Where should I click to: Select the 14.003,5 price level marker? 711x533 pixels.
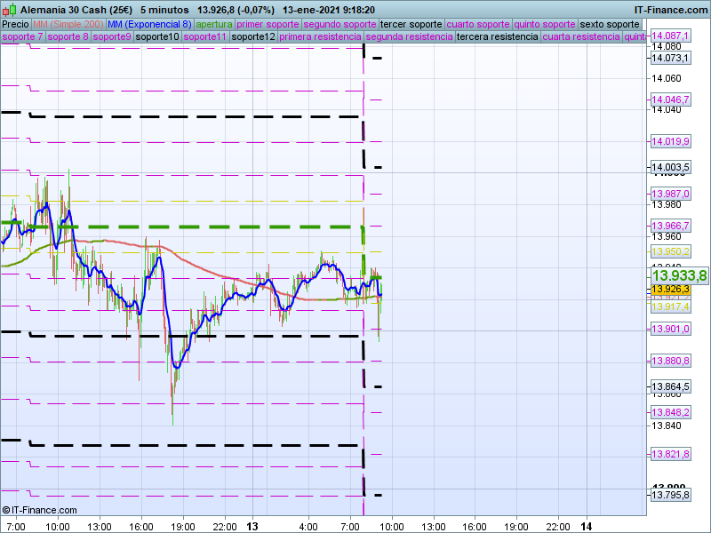click(670, 167)
